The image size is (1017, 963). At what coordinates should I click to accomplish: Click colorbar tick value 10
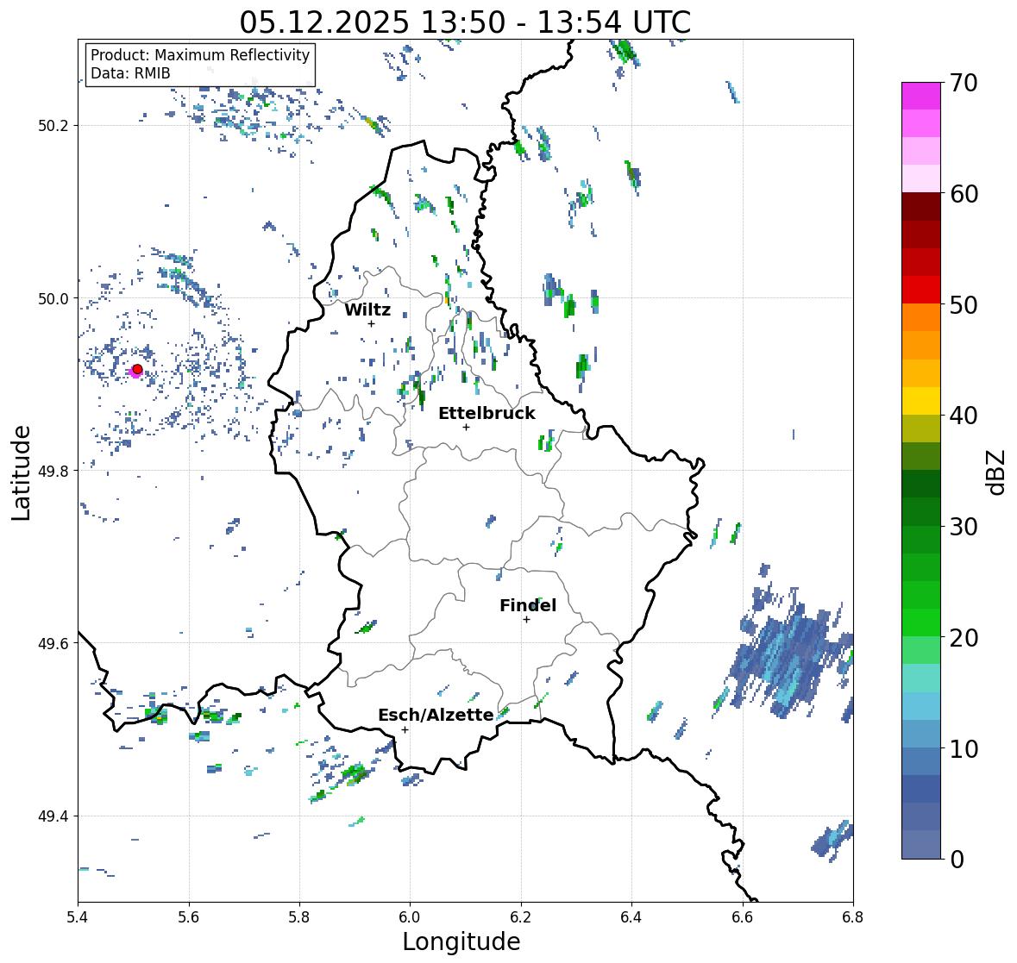coord(964,748)
